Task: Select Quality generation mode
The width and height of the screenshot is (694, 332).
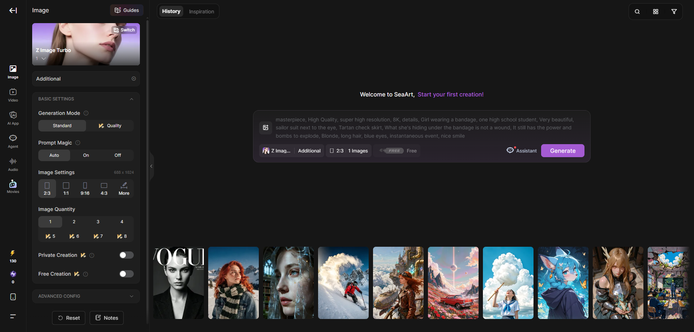Action: point(110,126)
